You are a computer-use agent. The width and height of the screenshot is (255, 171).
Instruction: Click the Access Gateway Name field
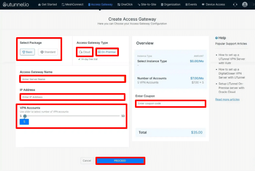[x=72, y=79]
